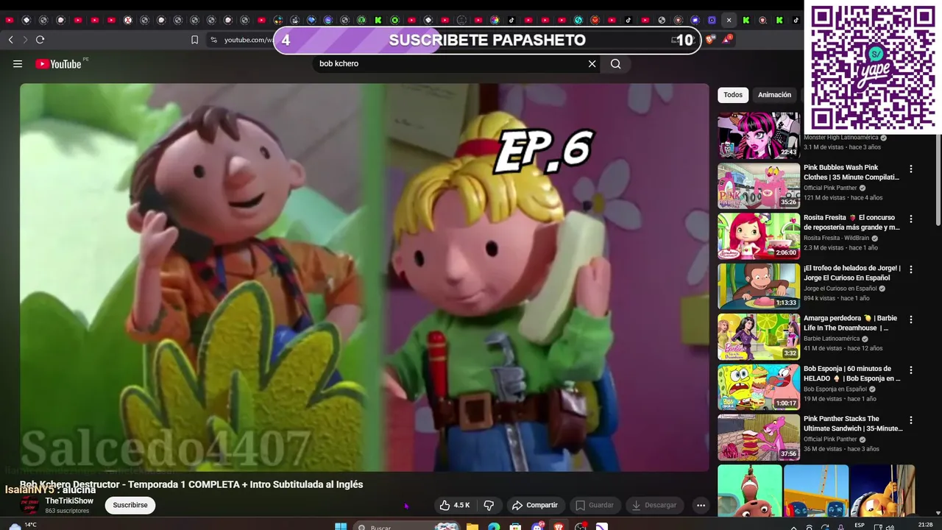Open title 'Pink Panther Stacks The Ultimate Sandwich'
The height and width of the screenshot is (530, 942).
(853, 423)
